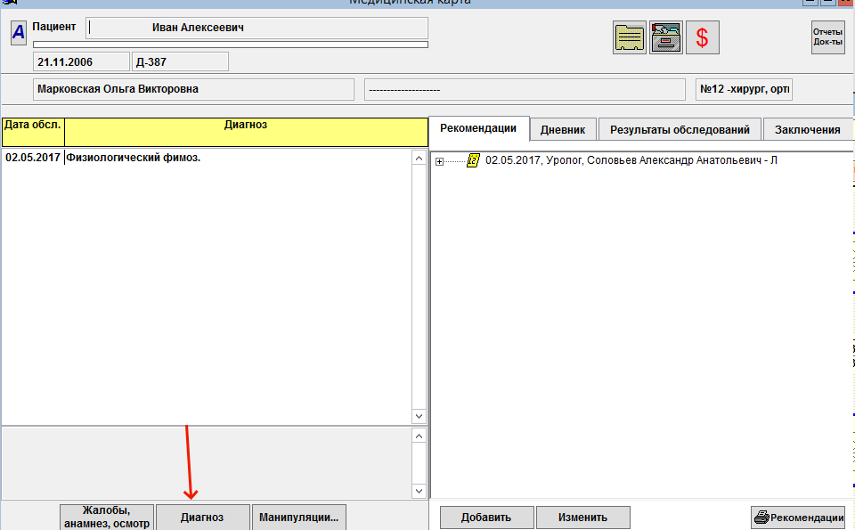Click the Диагноз button at the bottom
The height and width of the screenshot is (530, 855).
coord(202,517)
